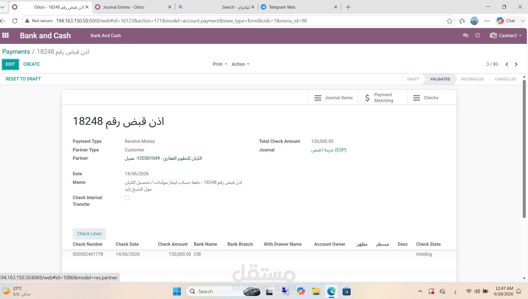This screenshot has width=528, height=299.
Task: Close the Journal Entries browser tab
Action: [x=170, y=7]
